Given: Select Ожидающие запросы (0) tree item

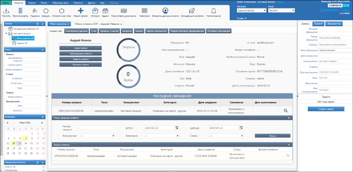Looking at the screenshot, I should (x=24, y=29).
